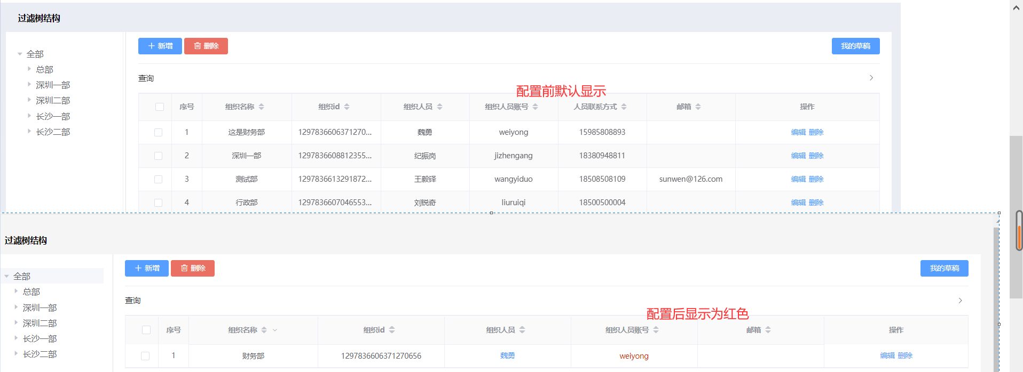Click the sort icon beside 组织名称 in top table
Screen dimensions: 1023x372
coord(261,107)
